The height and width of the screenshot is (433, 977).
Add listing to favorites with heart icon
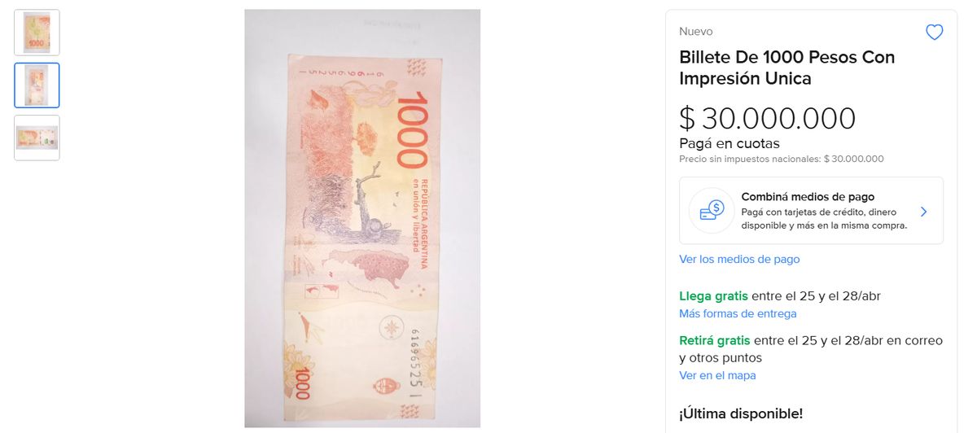934,32
